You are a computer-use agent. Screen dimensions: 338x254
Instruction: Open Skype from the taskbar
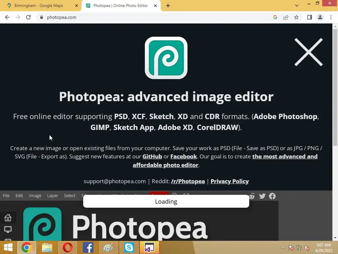(x=129, y=247)
